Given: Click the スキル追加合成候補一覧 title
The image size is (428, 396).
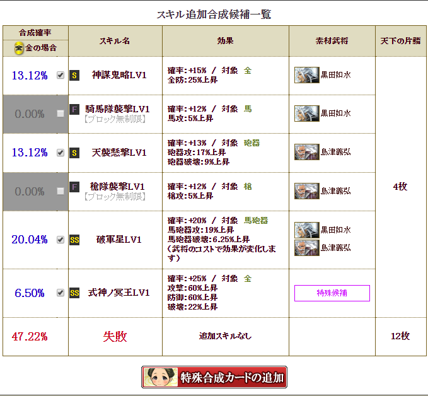Looking at the screenshot, I should 214,15.
